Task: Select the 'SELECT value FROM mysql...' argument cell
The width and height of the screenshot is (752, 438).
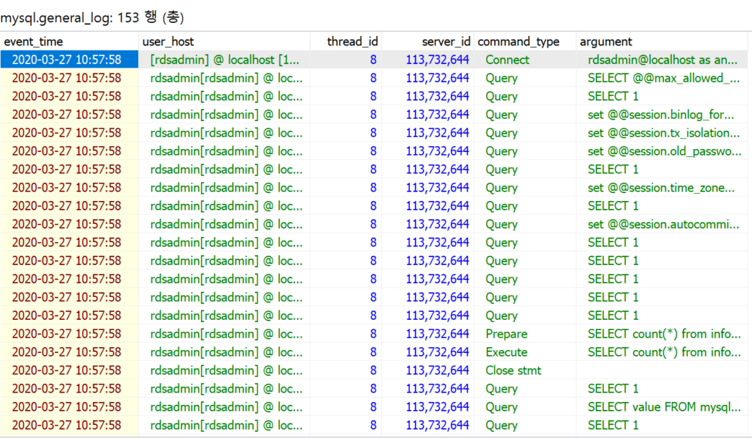Action: tap(663, 407)
